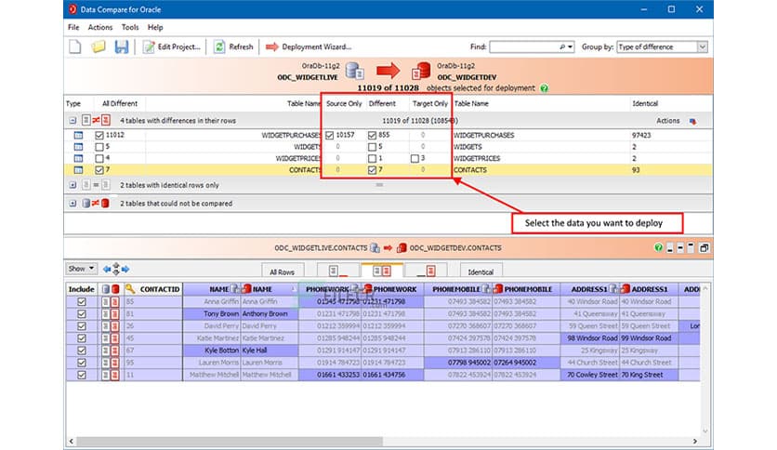Check Target Only 3 box for WIDGETPRICES
777x450 pixels.
(x=415, y=158)
